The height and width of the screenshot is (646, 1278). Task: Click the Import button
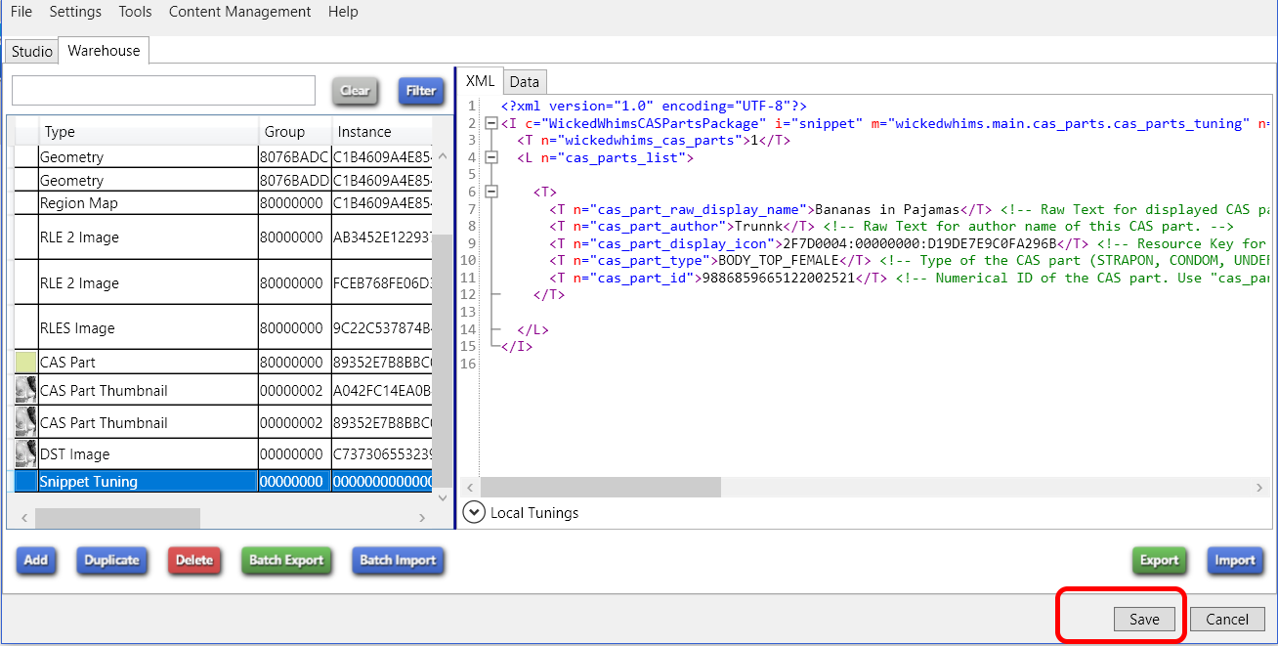point(1235,560)
